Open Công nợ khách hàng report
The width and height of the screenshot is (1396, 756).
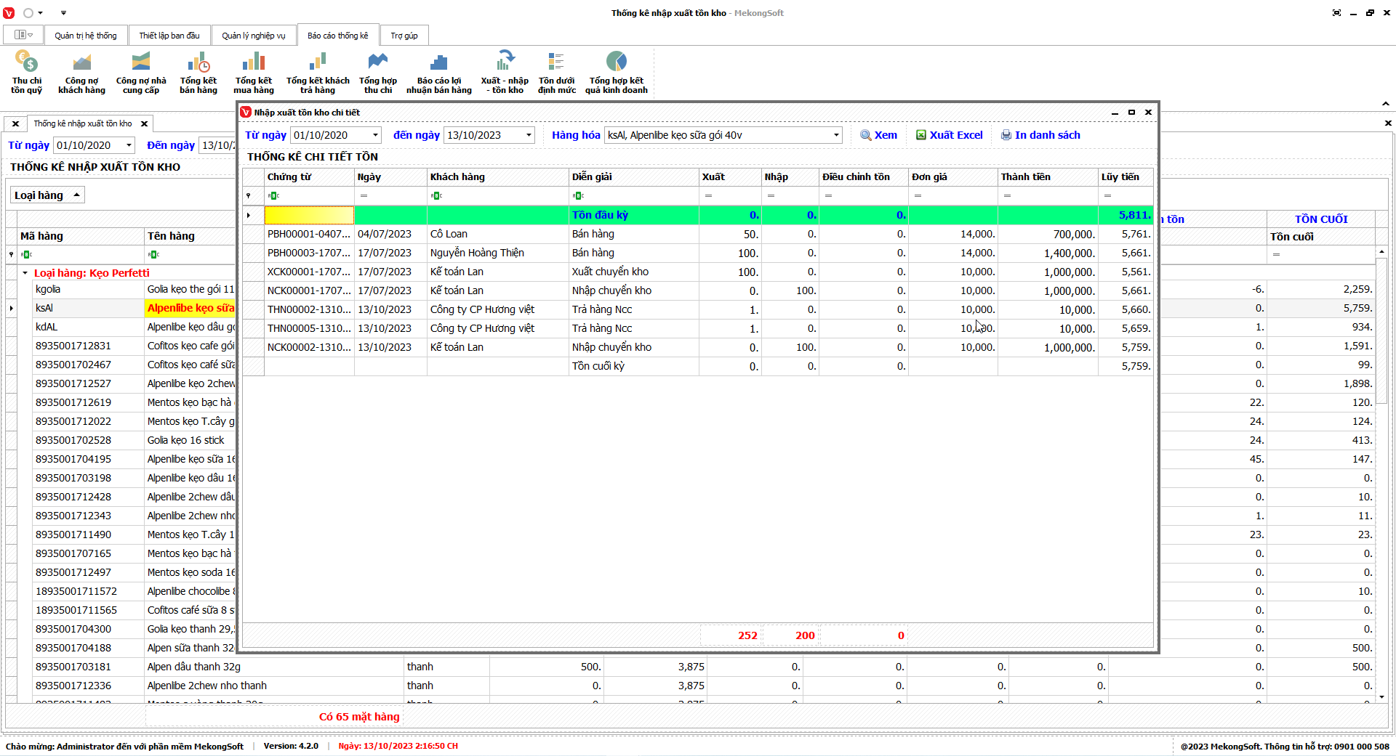(x=81, y=72)
